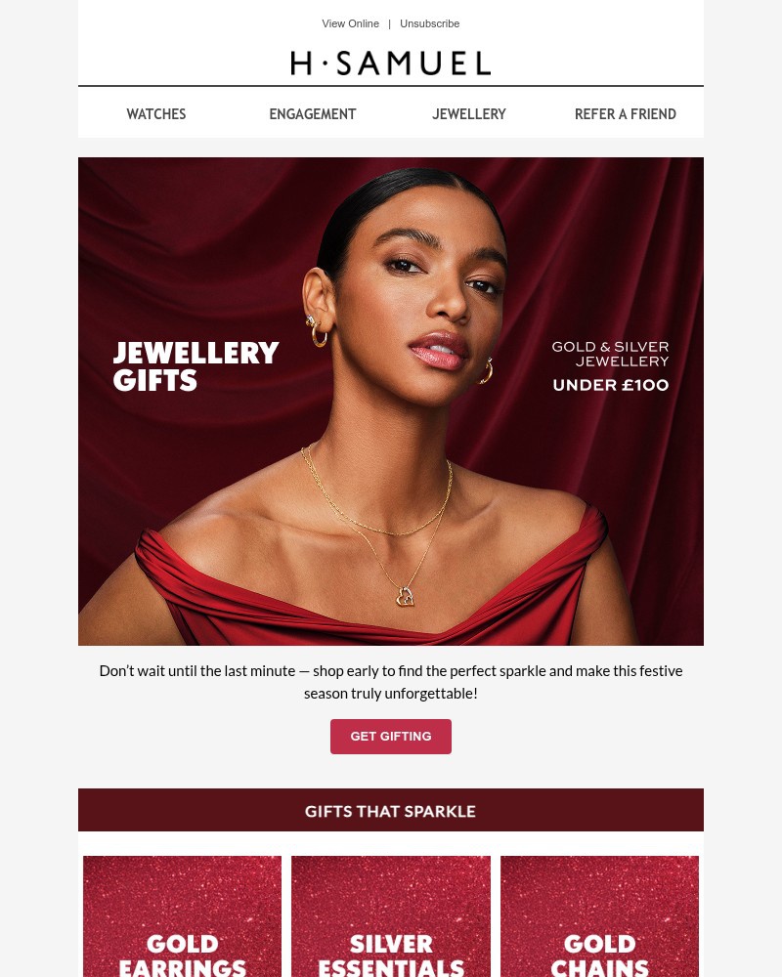The height and width of the screenshot is (977, 782).
Task: Click the Gold & Silver Jewellery text
Action: click(611, 354)
